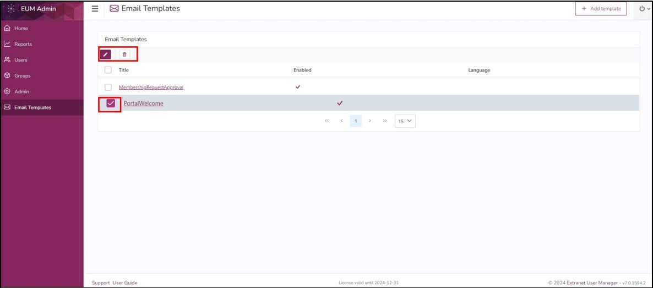The height and width of the screenshot is (288, 653).
Task: Open the page size 15 dropdown
Action: click(405, 121)
